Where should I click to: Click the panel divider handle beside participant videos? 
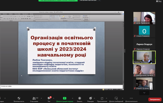pyautogui.click(x=125, y=51)
